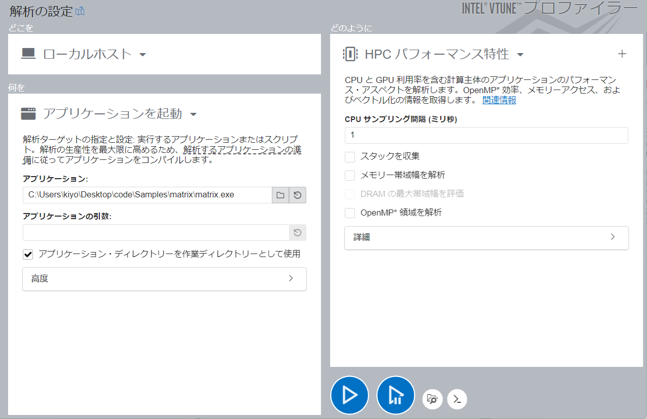Click history icon beside application path field
647x419 pixels.
coord(298,195)
